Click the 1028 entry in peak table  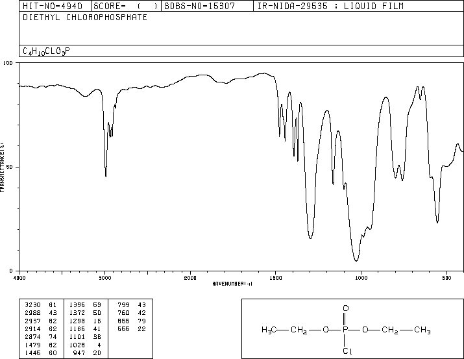[77, 345]
